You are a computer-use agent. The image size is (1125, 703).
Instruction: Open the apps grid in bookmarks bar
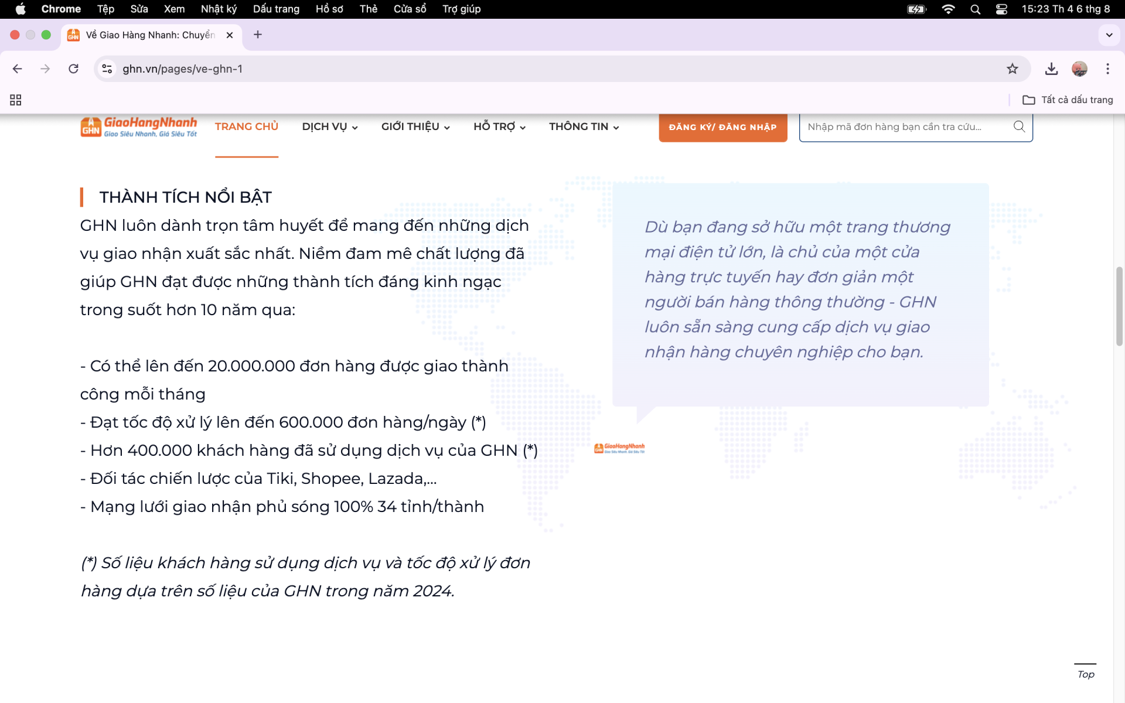point(16,100)
